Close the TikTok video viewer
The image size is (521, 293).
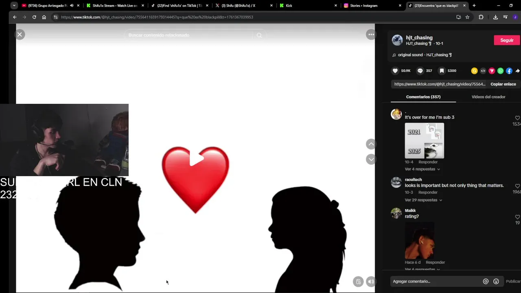coord(20,35)
